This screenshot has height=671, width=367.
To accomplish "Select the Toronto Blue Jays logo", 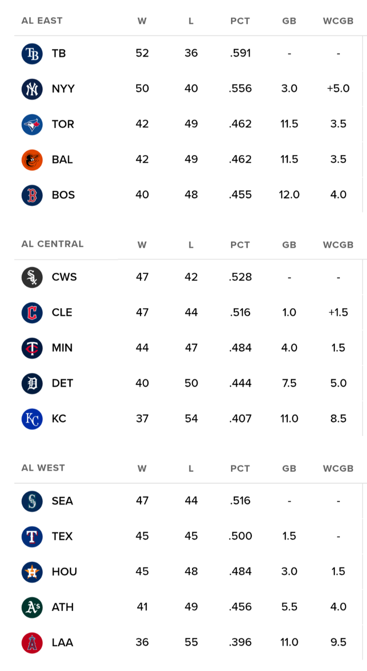I will coord(32,124).
